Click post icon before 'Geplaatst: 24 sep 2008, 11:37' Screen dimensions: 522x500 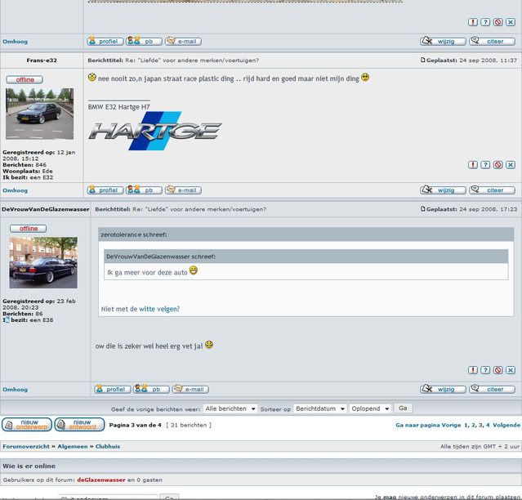click(423, 60)
